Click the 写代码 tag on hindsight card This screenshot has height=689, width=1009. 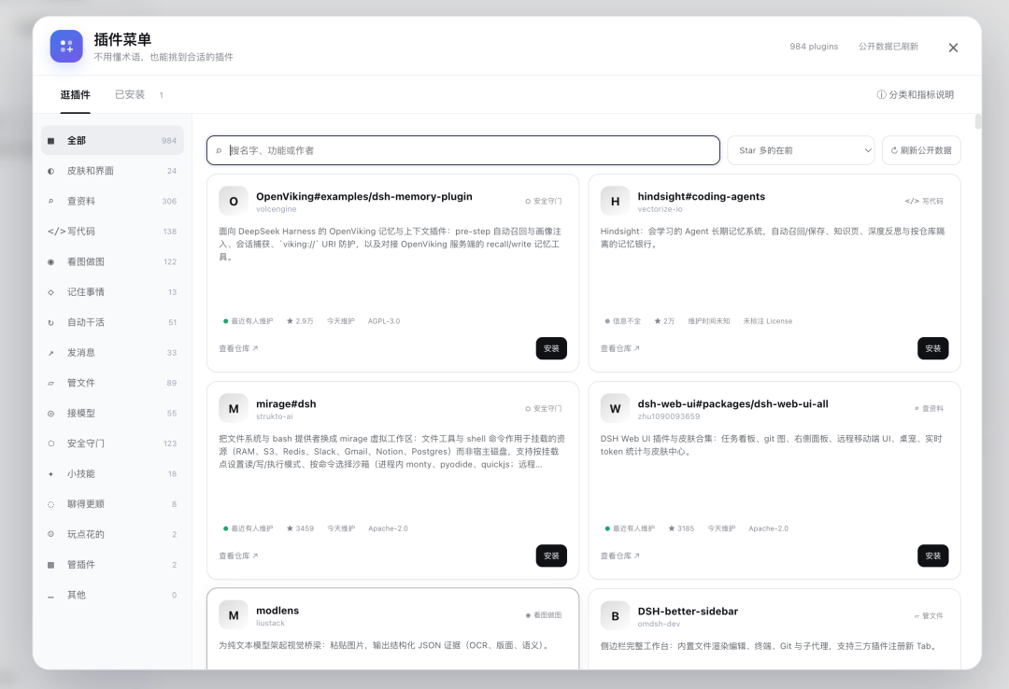[924, 202]
